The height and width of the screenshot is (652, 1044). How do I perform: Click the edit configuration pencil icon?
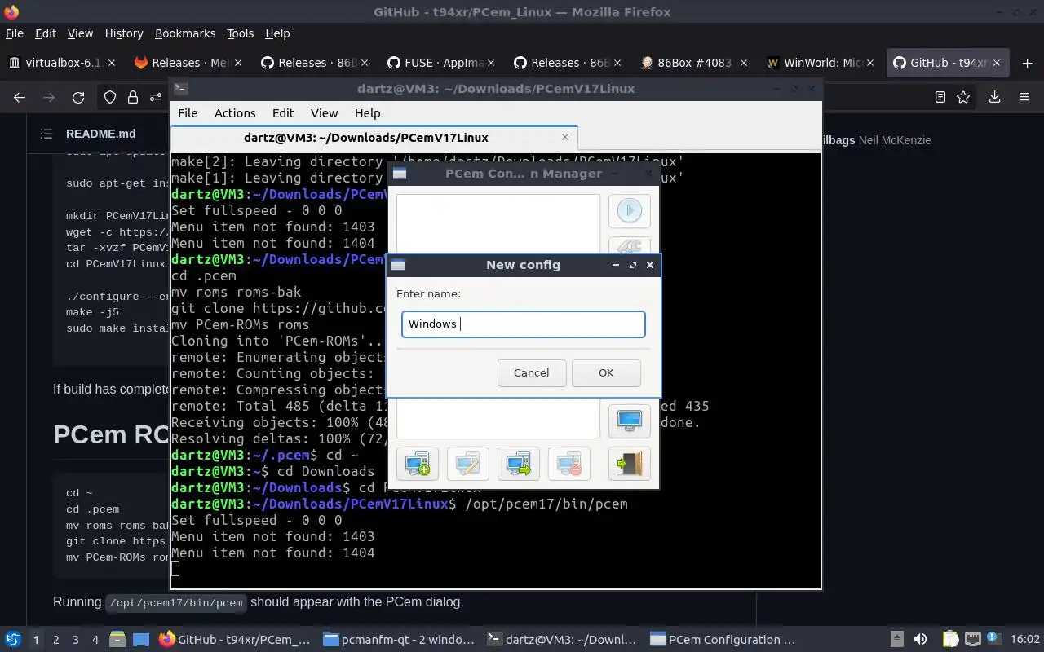point(468,464)
